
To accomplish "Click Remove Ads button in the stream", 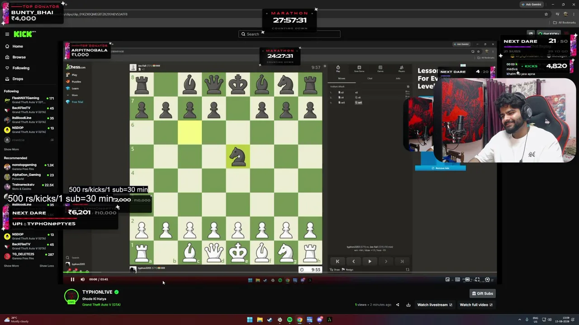I will click(x=440, y=168).
